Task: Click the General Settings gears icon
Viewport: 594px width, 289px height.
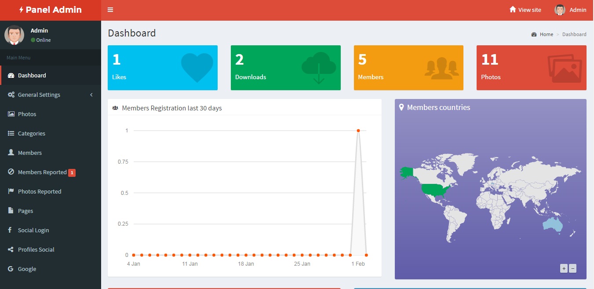Action: pos(11,95)
